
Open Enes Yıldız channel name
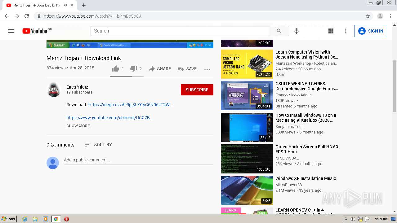77,87
